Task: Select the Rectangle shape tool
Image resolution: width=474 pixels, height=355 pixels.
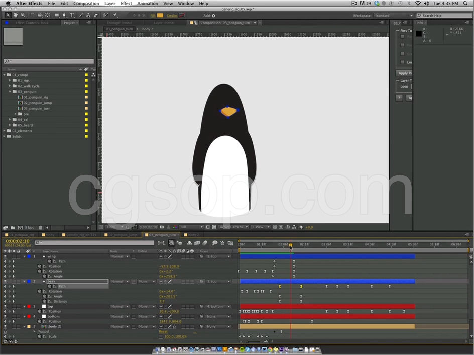Action: click(x=57, y=15)
